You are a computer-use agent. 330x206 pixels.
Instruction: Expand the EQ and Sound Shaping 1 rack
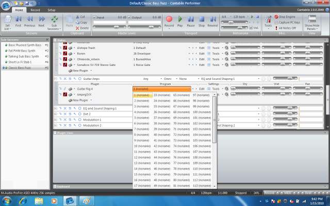[56, 108]
